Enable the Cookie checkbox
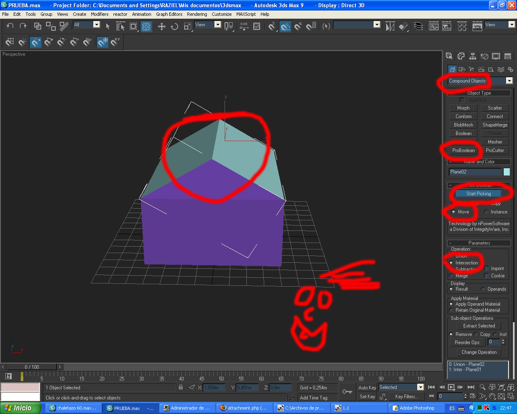The width and height of the screenshot is (517, 414). point(487,276)
